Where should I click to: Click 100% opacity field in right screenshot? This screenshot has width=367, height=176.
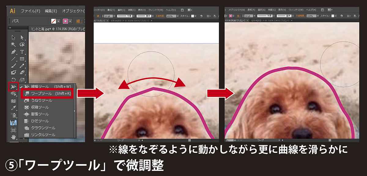click(312, 16)
